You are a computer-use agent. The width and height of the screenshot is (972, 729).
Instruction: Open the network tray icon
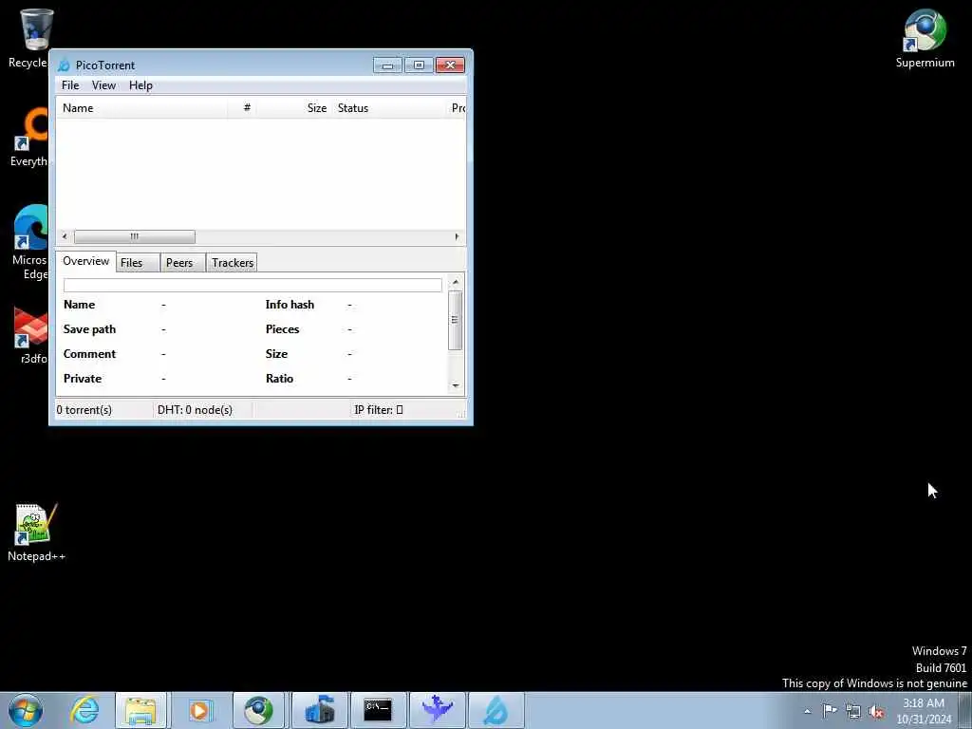point(853,712)
